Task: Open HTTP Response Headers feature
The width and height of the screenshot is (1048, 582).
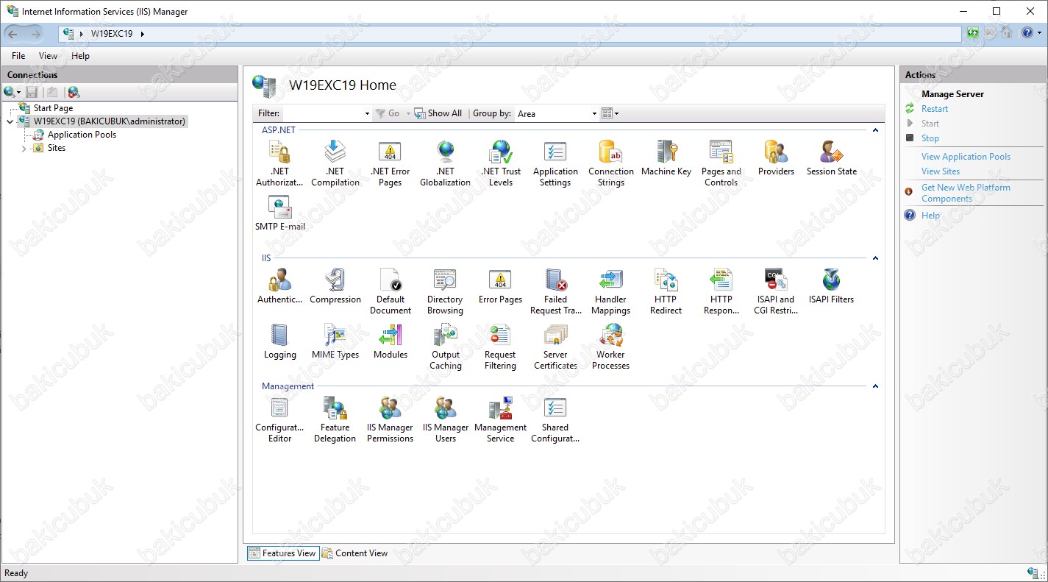Action: (x=721, y=291)
